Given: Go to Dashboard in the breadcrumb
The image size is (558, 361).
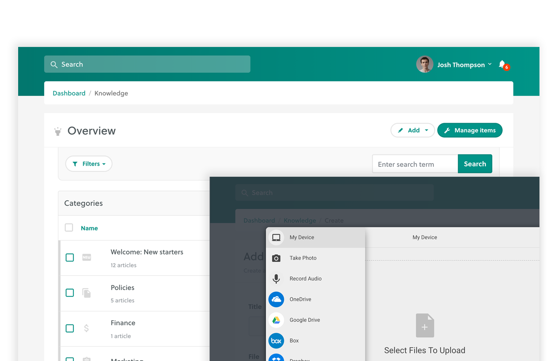Looking at the screenshot, I should pyautogui.click(x=69, y=93).
